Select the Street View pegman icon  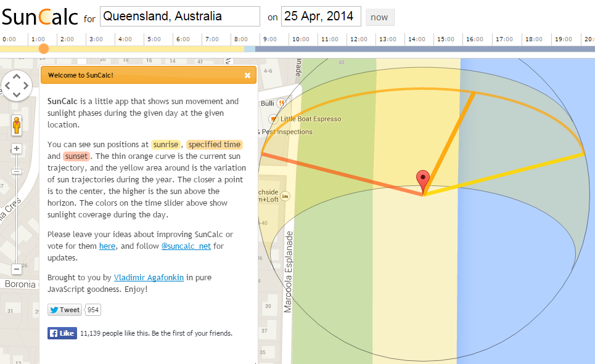click(x=17, y=125)
